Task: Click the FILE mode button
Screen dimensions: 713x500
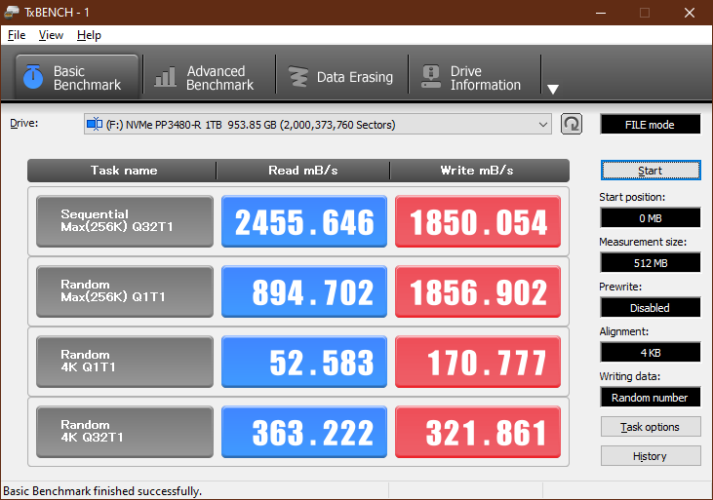Action: (651, 125)
